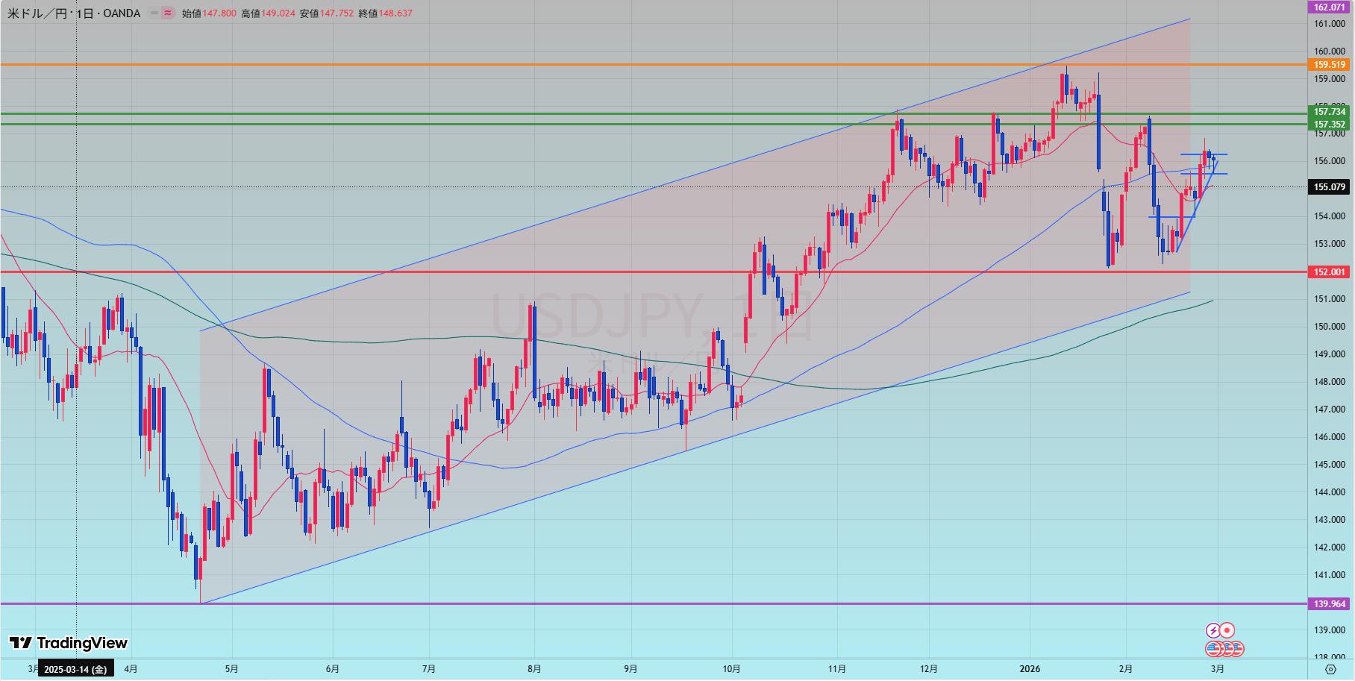Click the green 157.352 price label

(x=1329, y=125)
